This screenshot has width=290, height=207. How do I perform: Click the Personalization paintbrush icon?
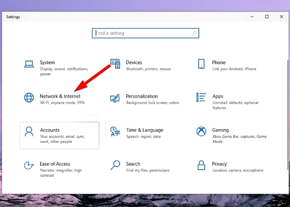coord(115,98)
